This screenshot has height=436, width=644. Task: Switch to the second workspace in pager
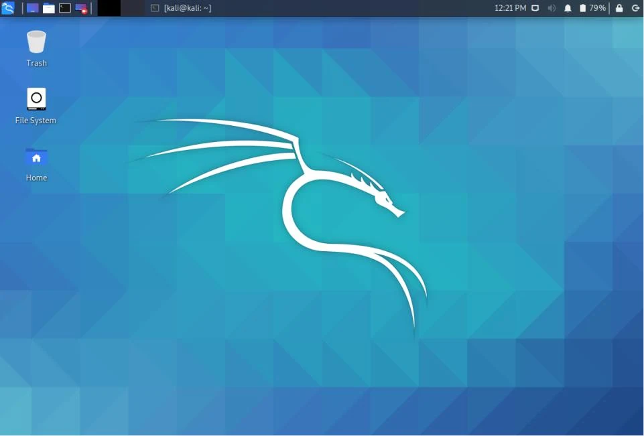[133, 8]
